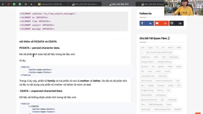Select the HTML tag
This screenshot has height=114, width=203.
coord(170,66)
